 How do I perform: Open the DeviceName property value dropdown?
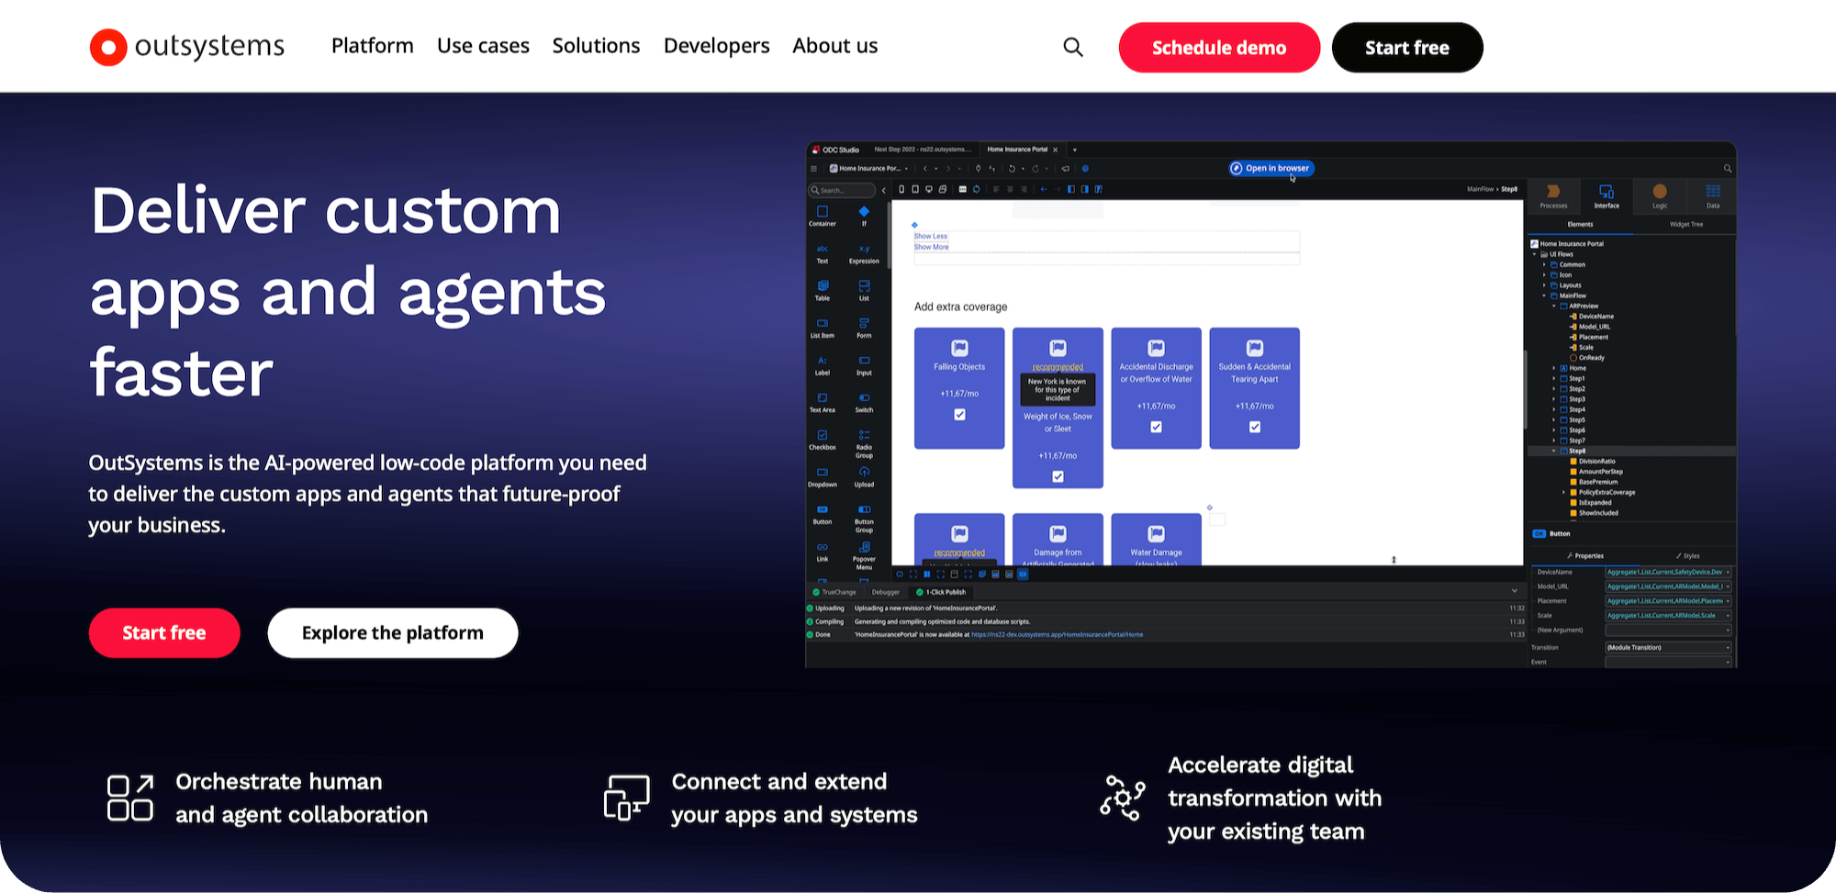1728,572
